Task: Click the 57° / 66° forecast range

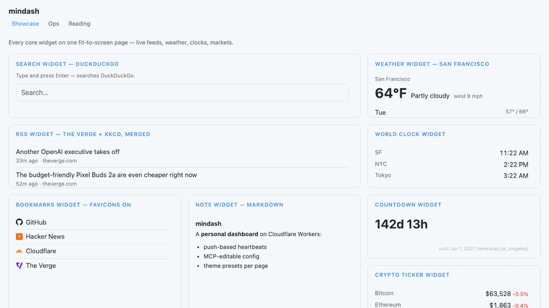Action: [517, 112]
